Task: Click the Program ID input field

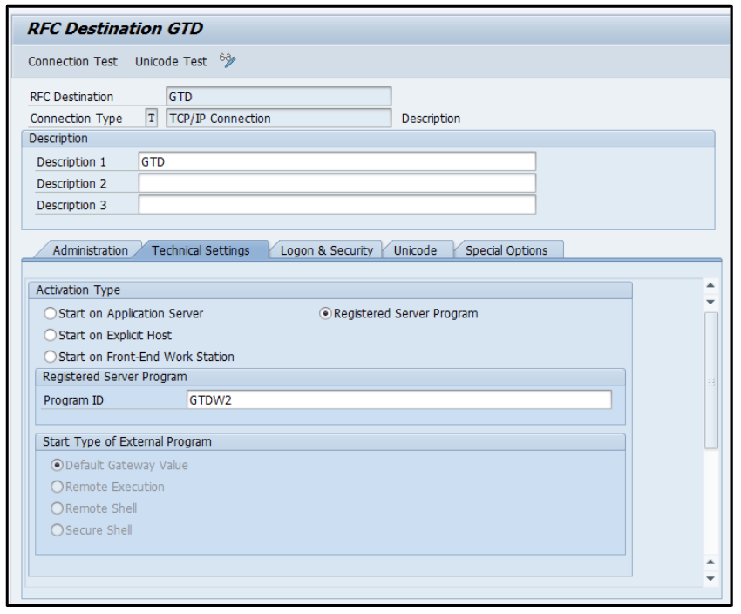Action: click(x=398, y=399)
